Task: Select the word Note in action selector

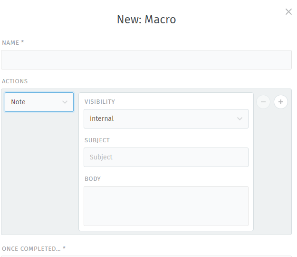Action: (18, 102)
